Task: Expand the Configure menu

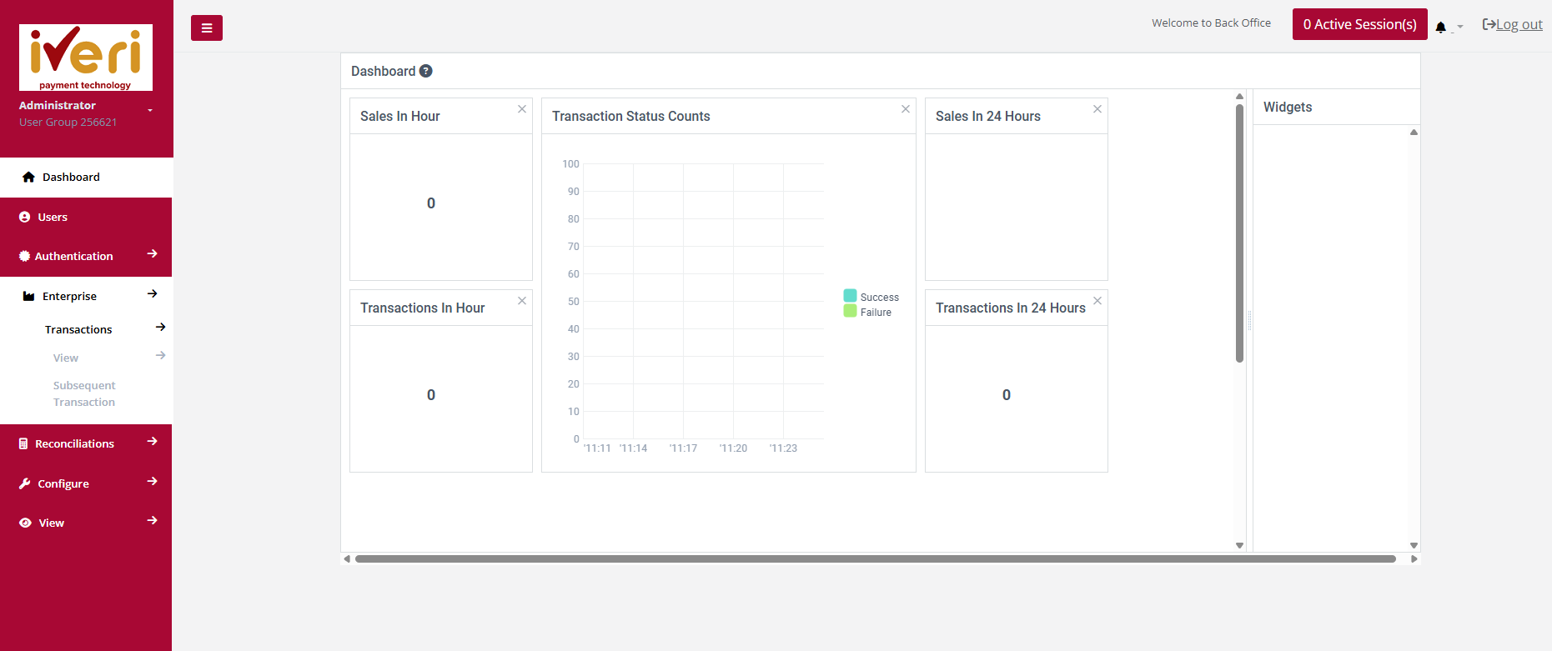Action: tap(86, 483)
